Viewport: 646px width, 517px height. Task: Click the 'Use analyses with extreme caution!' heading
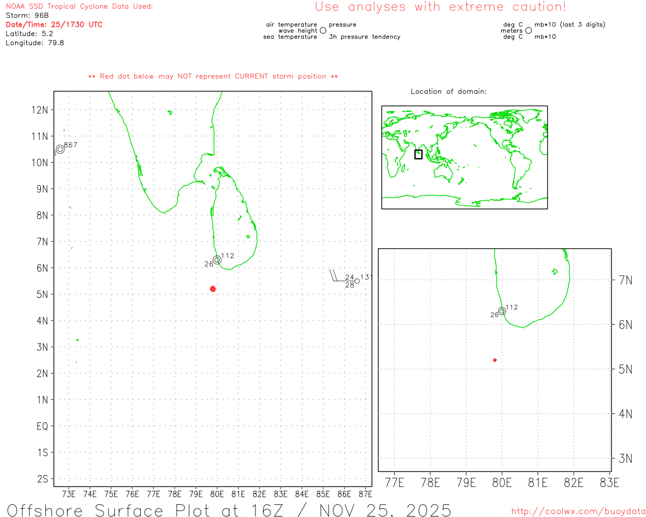pos(440,7)
